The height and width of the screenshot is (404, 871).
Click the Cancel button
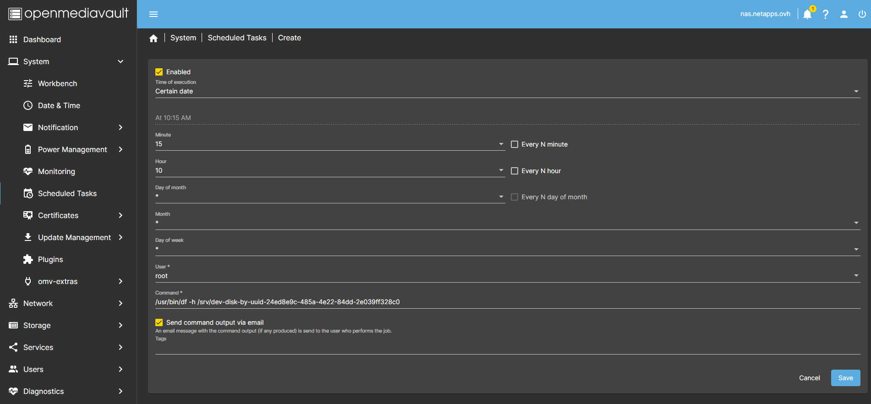pyautogui.click(x=809, y=378)
